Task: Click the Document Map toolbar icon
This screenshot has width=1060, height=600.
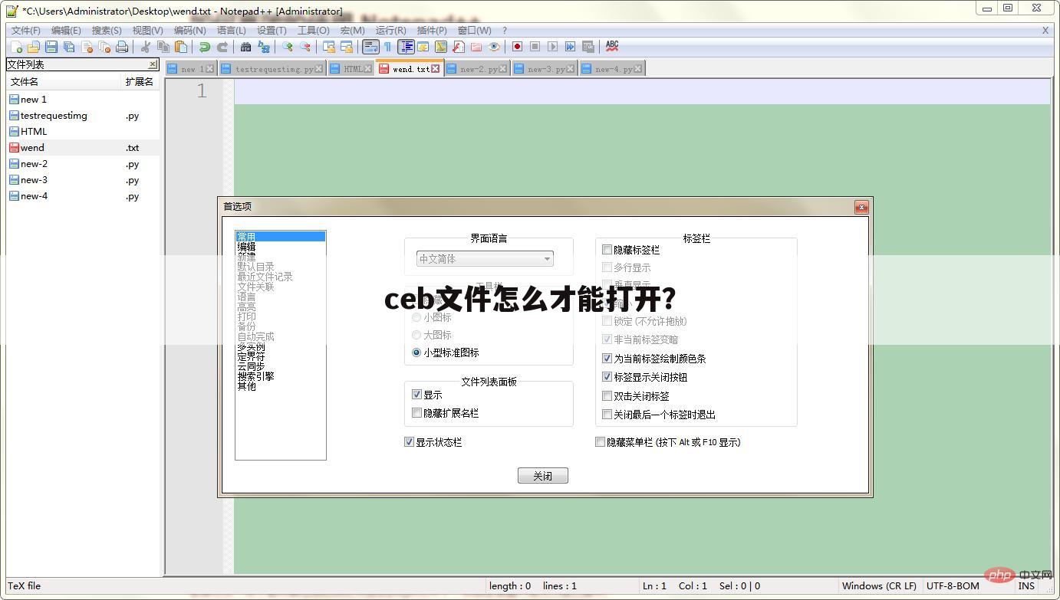Action: point(440,47)
